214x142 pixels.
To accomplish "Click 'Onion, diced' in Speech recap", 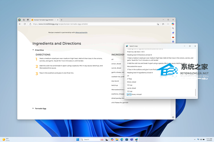I will point(131,82).
